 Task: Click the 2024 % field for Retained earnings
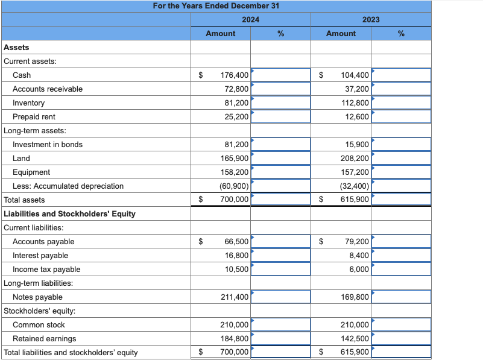(281, 338)
